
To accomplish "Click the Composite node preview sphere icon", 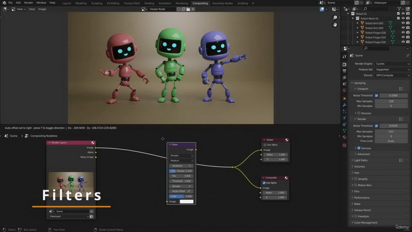I will pos(286,178).
